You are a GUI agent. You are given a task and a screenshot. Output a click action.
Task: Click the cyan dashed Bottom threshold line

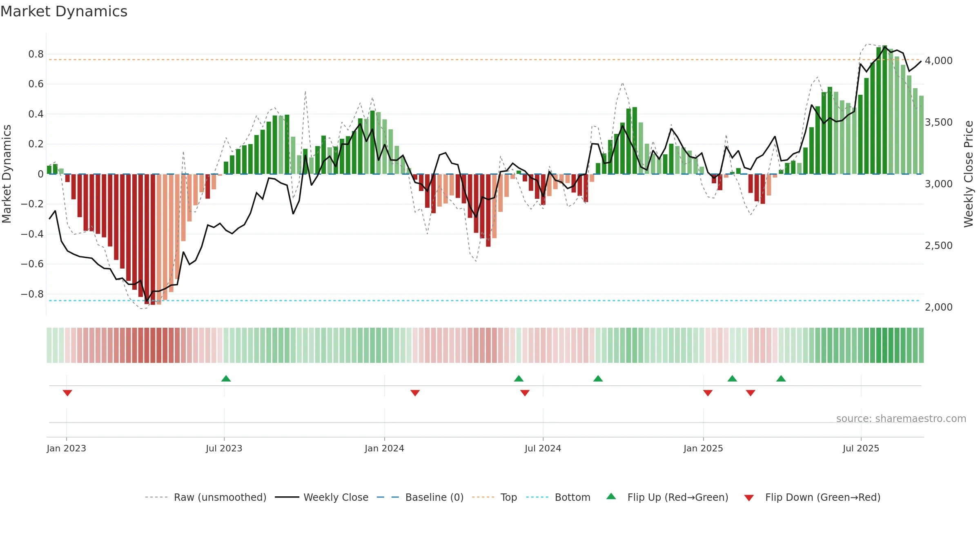(x=485, y=301)
